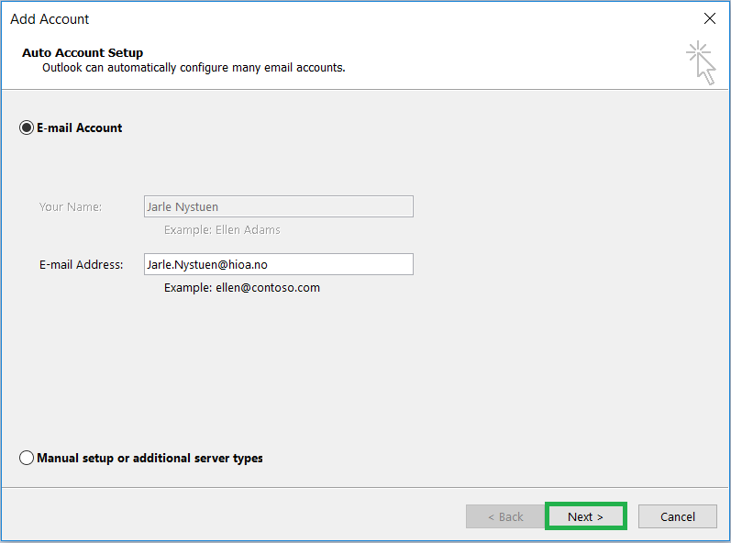Screen dimensions: 731x543
Task: Click the 'Add Account' window title text
Action: pos(50,19)
